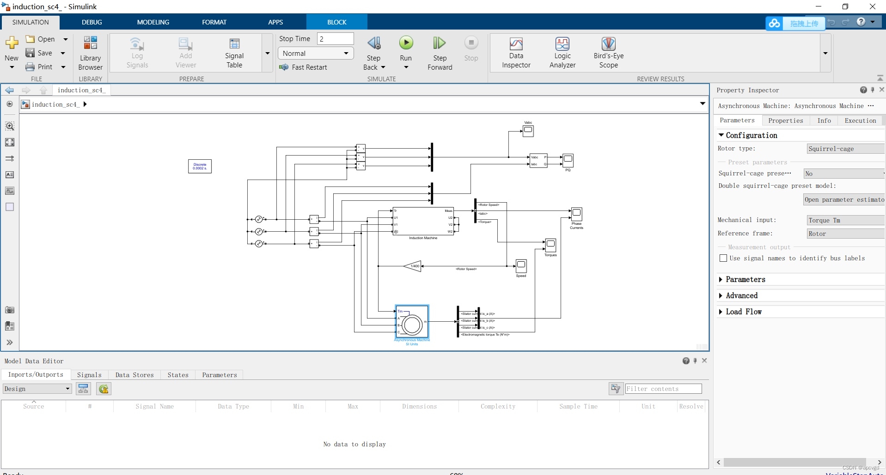Viewport: 886px width, 475px height.
Task: Click the Add Viewer icon
Action: 185,44
